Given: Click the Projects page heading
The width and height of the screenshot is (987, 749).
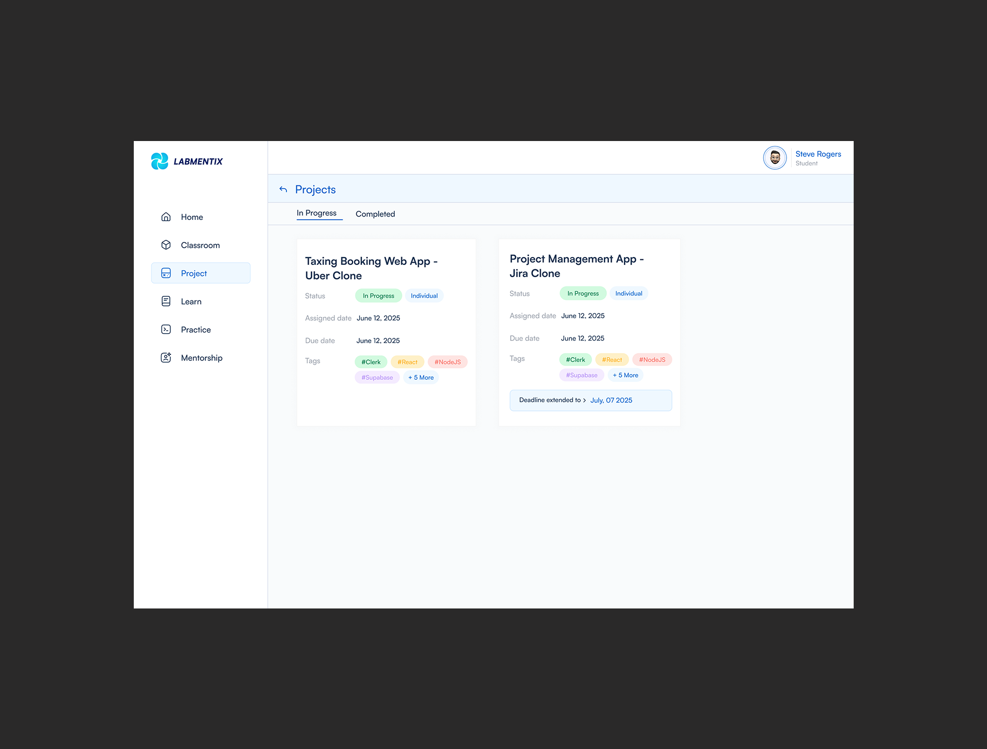Looking at the screenshot, I should click(x=315, y=189).
